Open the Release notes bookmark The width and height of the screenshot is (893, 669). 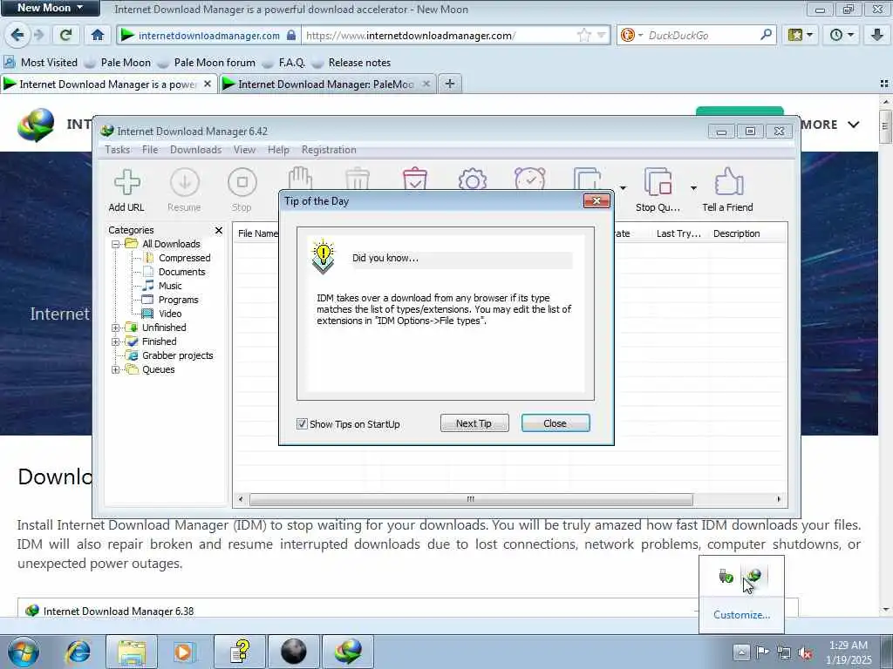(x=351, y=63)
